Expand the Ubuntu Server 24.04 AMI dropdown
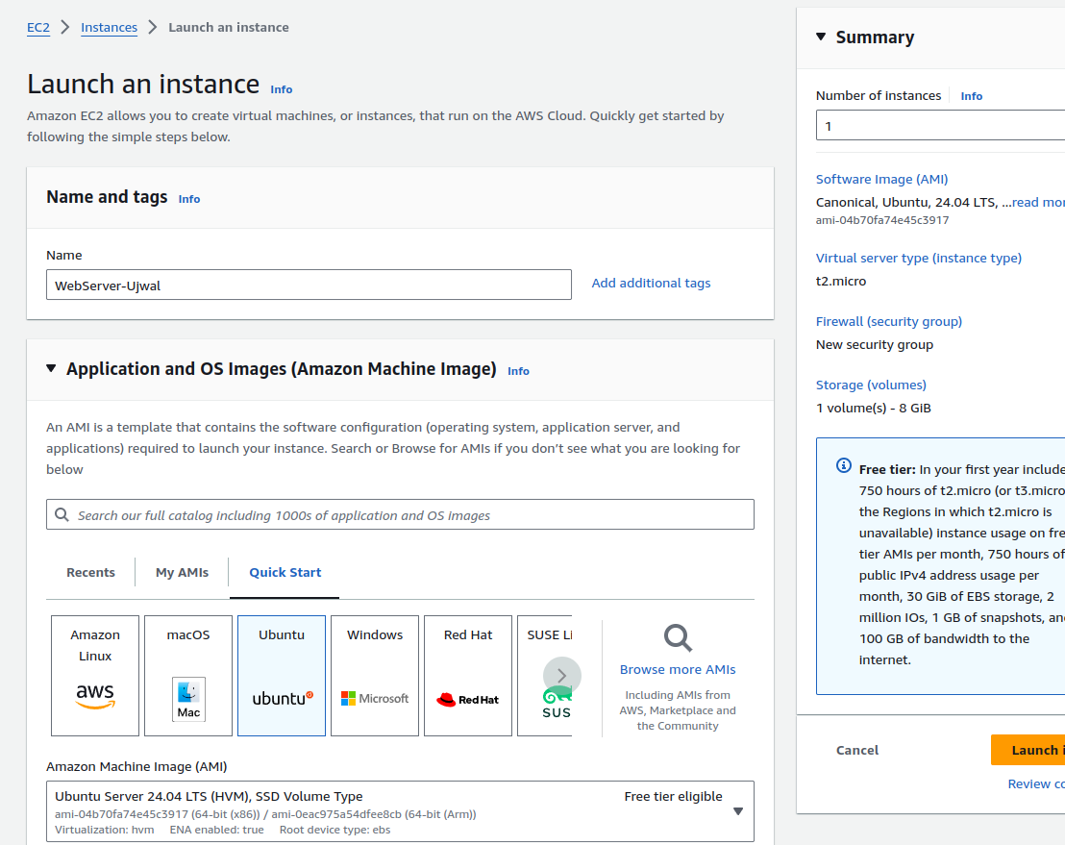 (x=738, y=810)
